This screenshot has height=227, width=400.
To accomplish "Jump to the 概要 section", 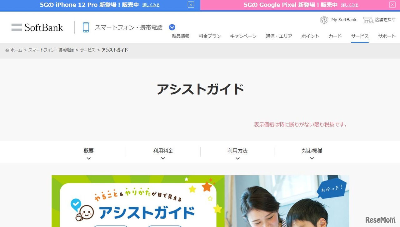I will [89, 151].
